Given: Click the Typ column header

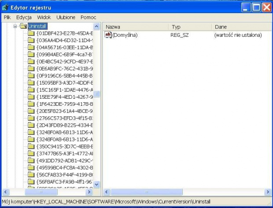Looking at the screenshot, I should (x=189, y=27).
